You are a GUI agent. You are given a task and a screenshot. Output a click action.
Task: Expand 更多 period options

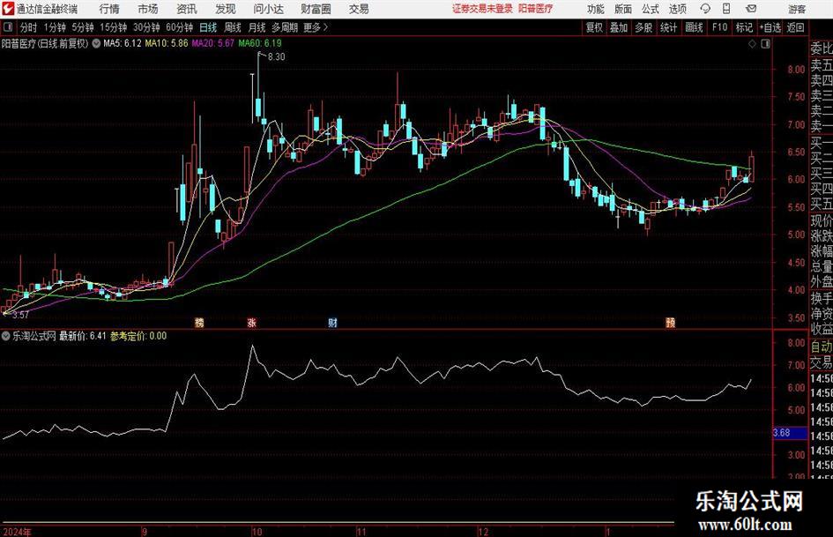(x=316, y=27)
